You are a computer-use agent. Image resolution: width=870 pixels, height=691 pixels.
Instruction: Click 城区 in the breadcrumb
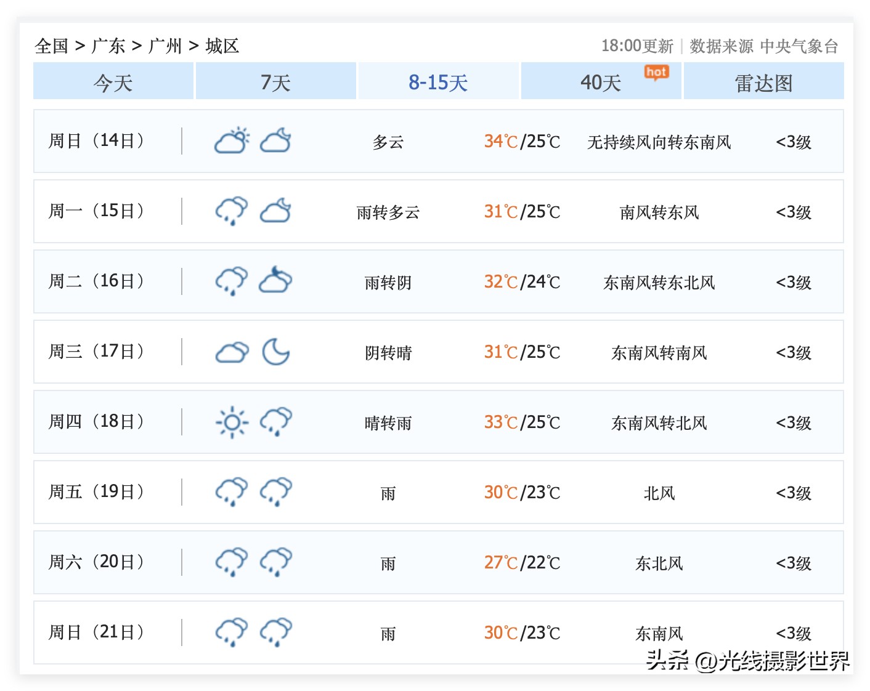[222, 46]
